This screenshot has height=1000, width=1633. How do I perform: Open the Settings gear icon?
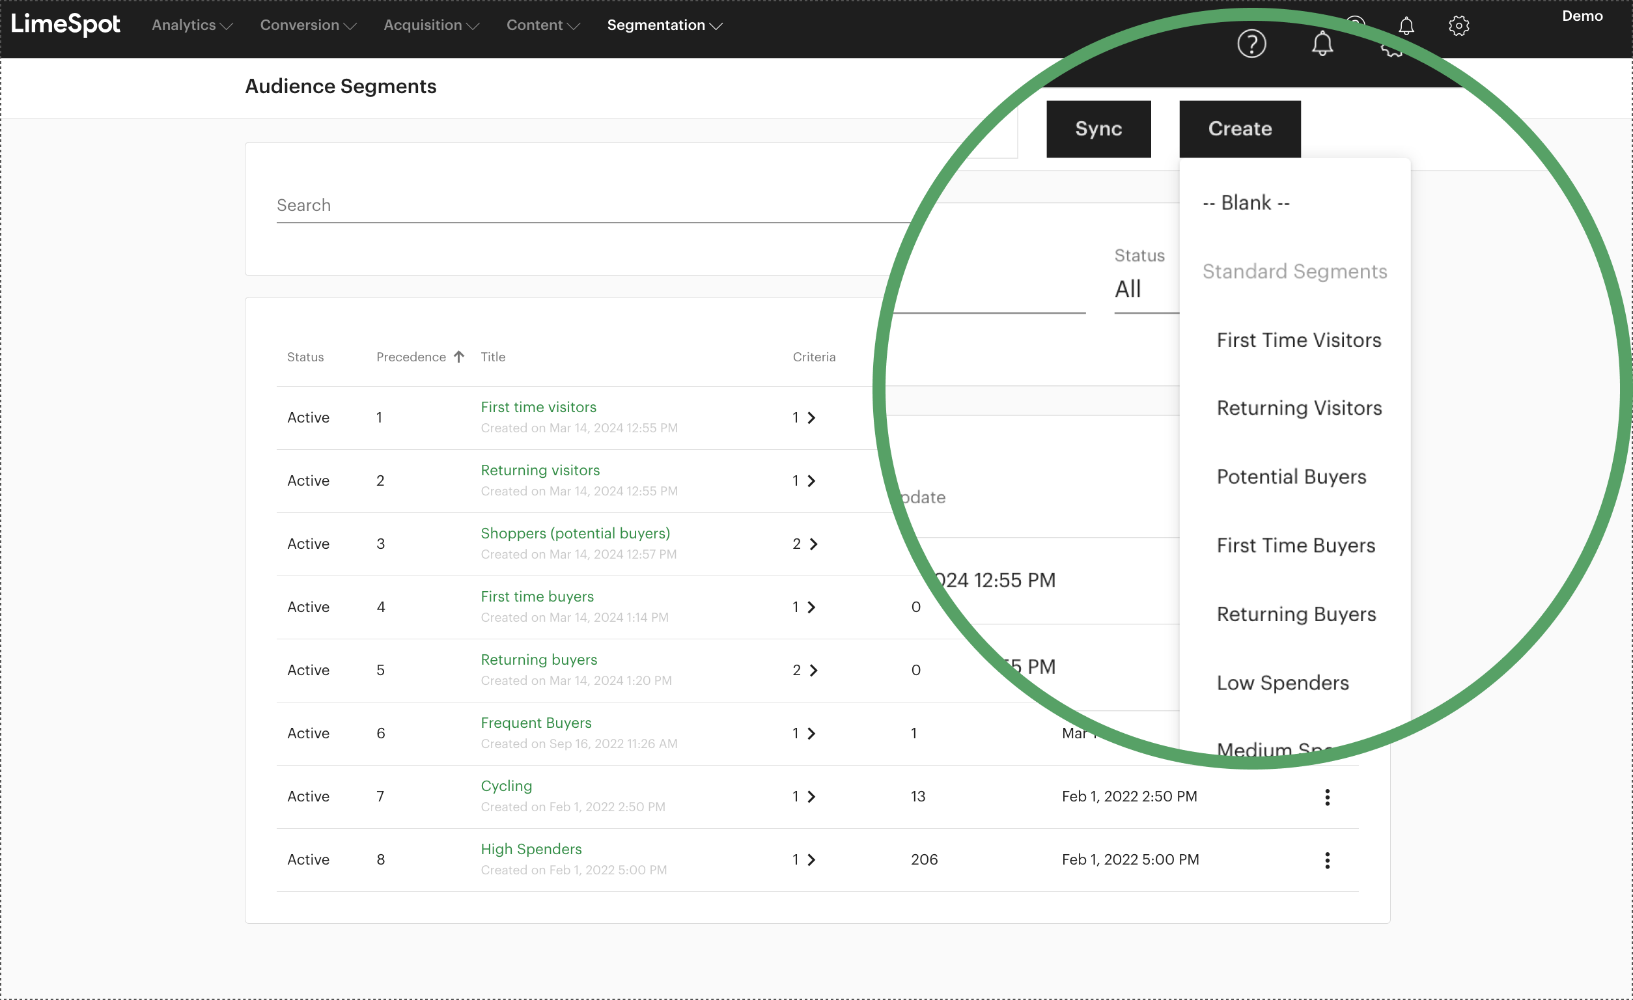(x=1460, y=26)
